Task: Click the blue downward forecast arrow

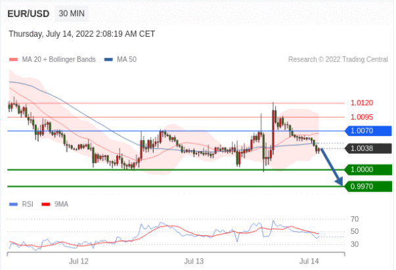Action: point(332,169)
